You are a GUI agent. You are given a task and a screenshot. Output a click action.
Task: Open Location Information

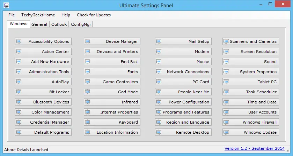coord(112,132)
